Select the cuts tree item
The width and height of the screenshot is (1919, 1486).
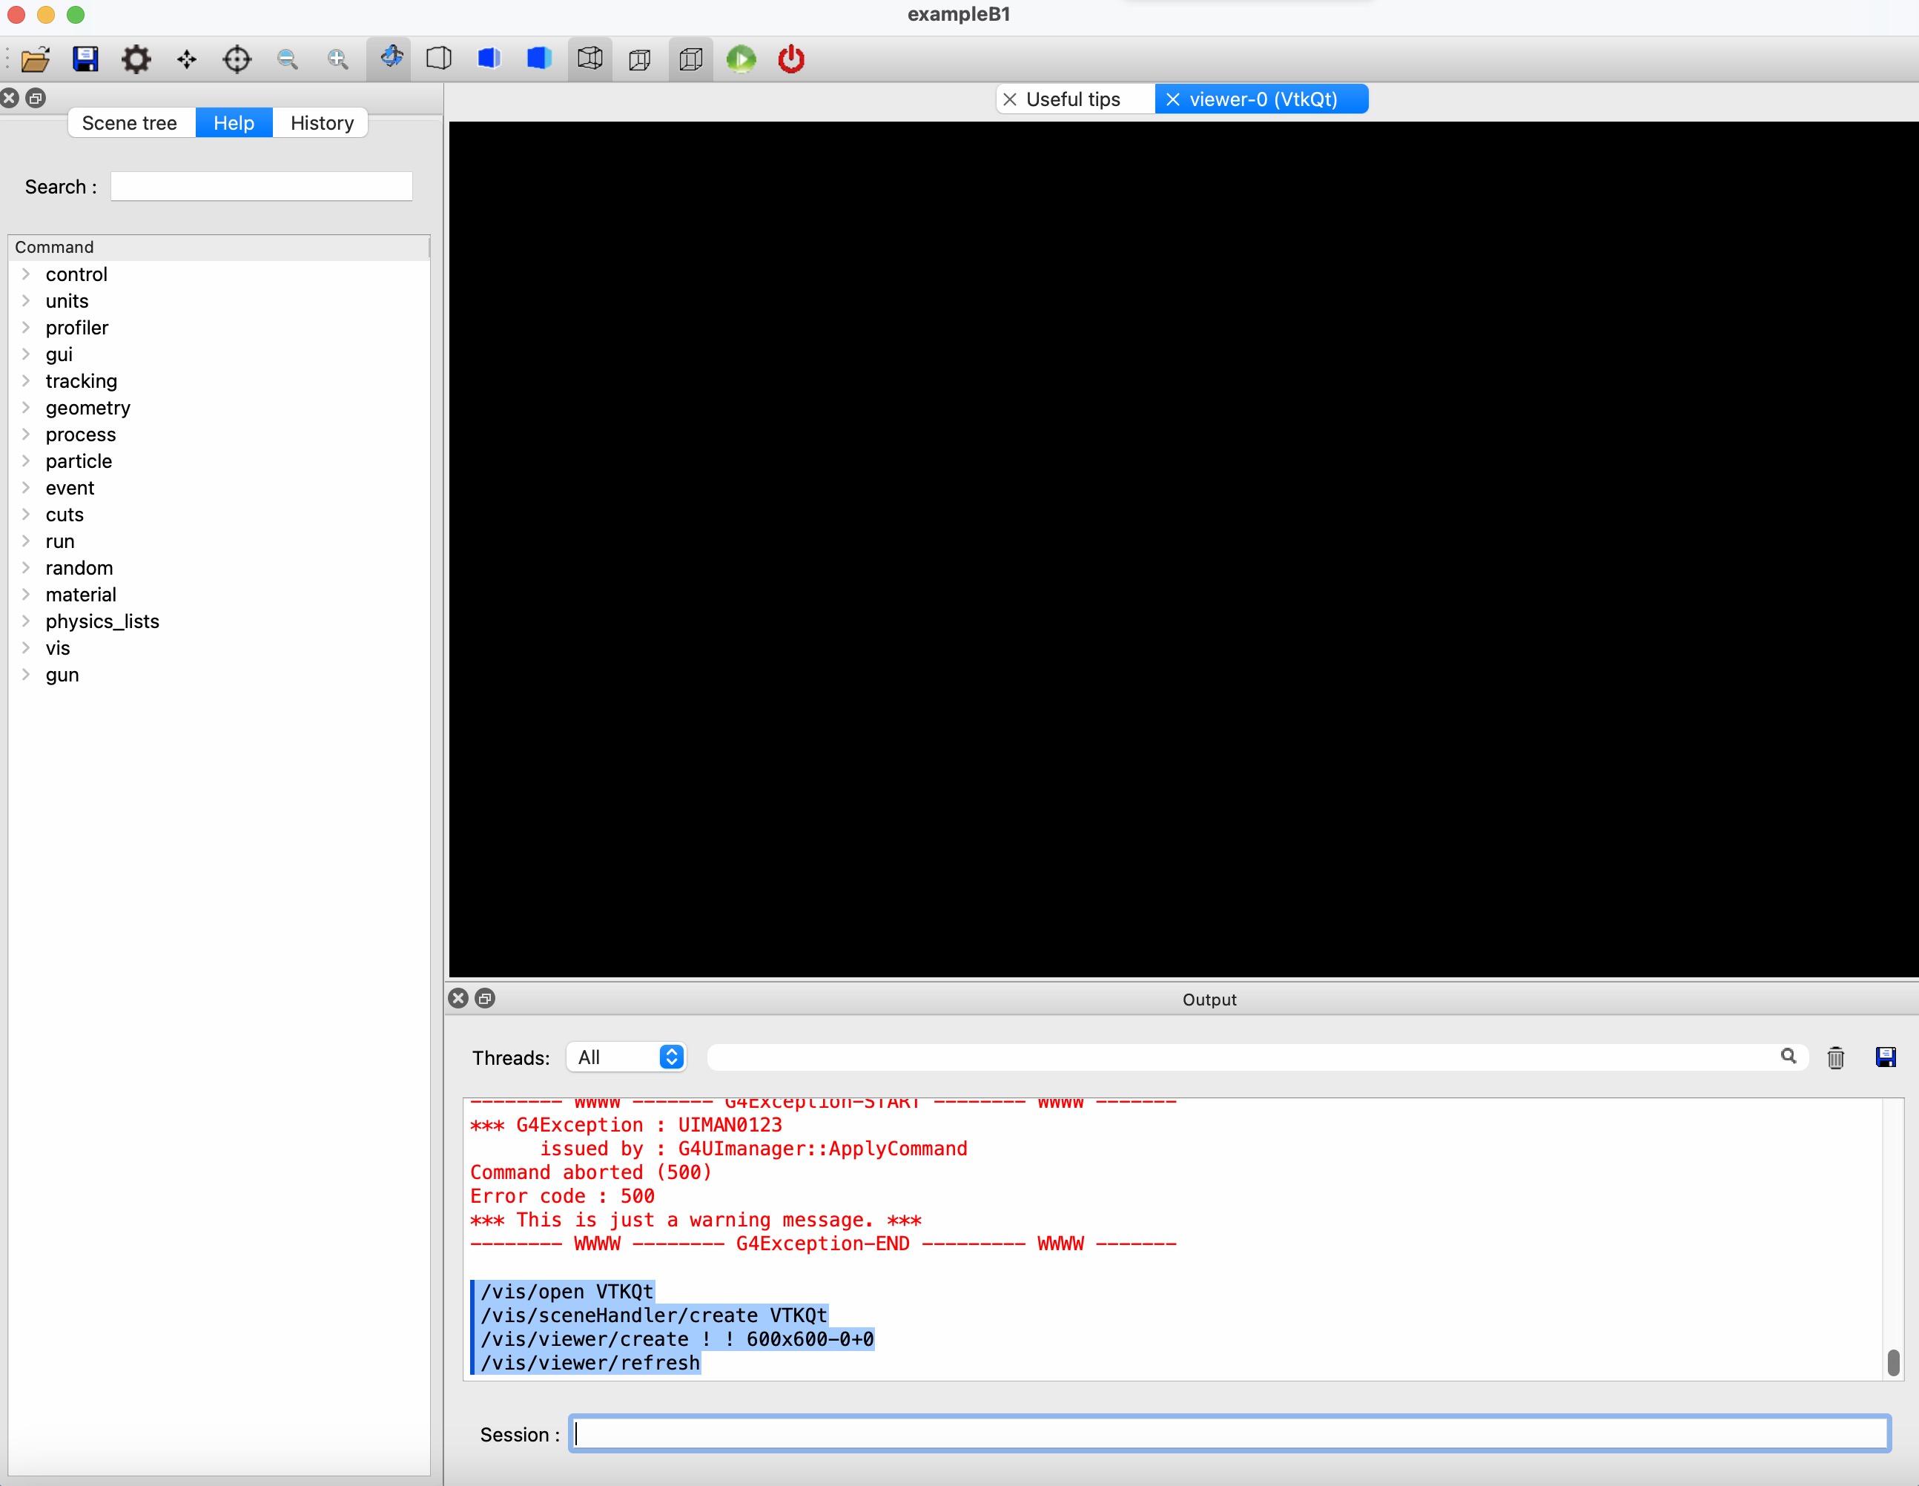(65, 515)
